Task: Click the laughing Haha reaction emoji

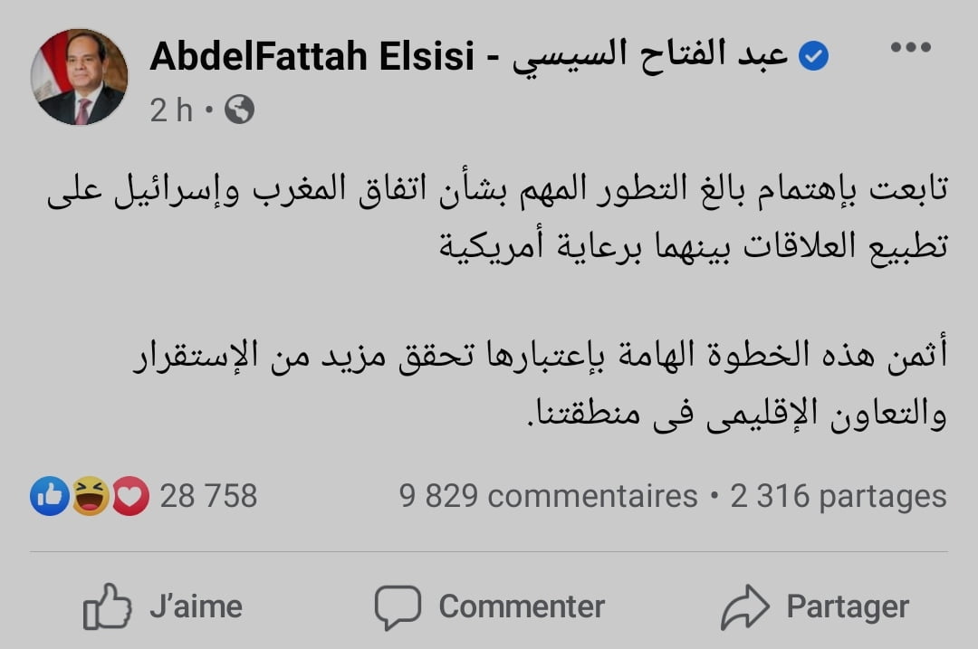Action: 91,496
